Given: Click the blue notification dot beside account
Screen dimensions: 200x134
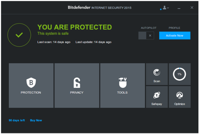Looking at the screenshot, I should [161, 9].
